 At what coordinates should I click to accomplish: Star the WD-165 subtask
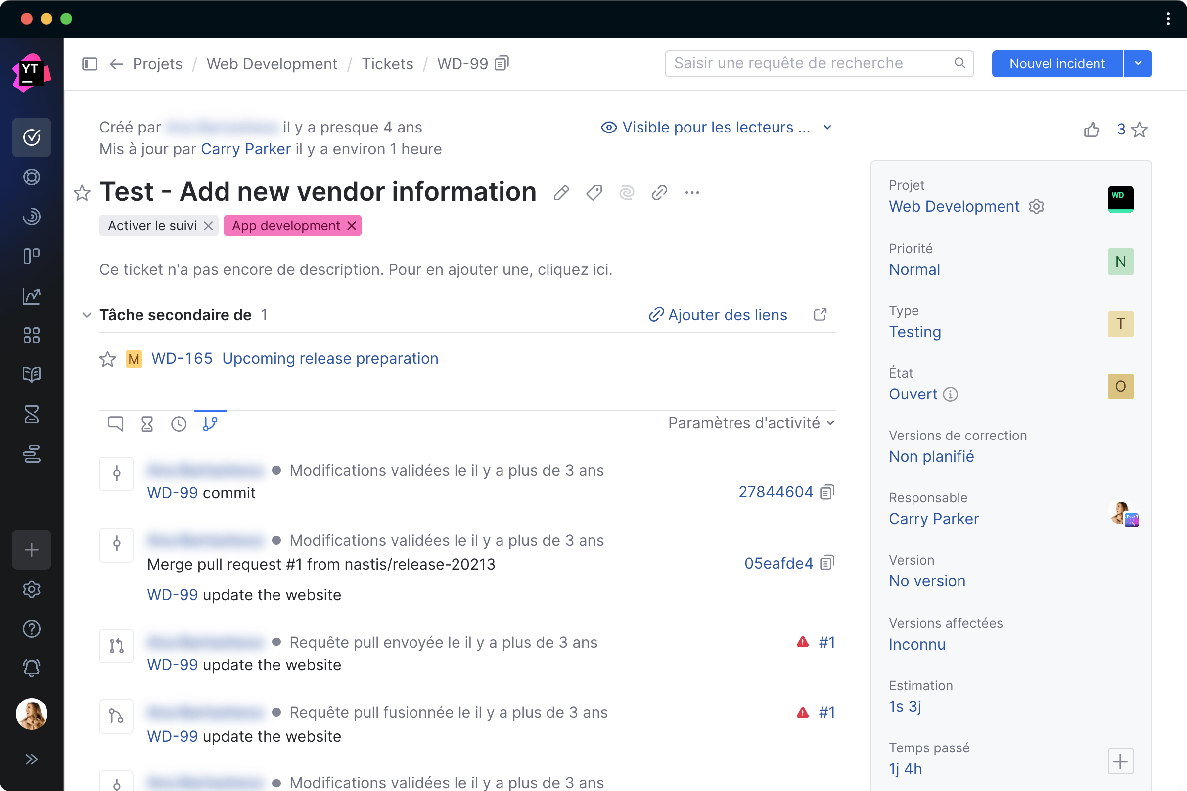107,359
